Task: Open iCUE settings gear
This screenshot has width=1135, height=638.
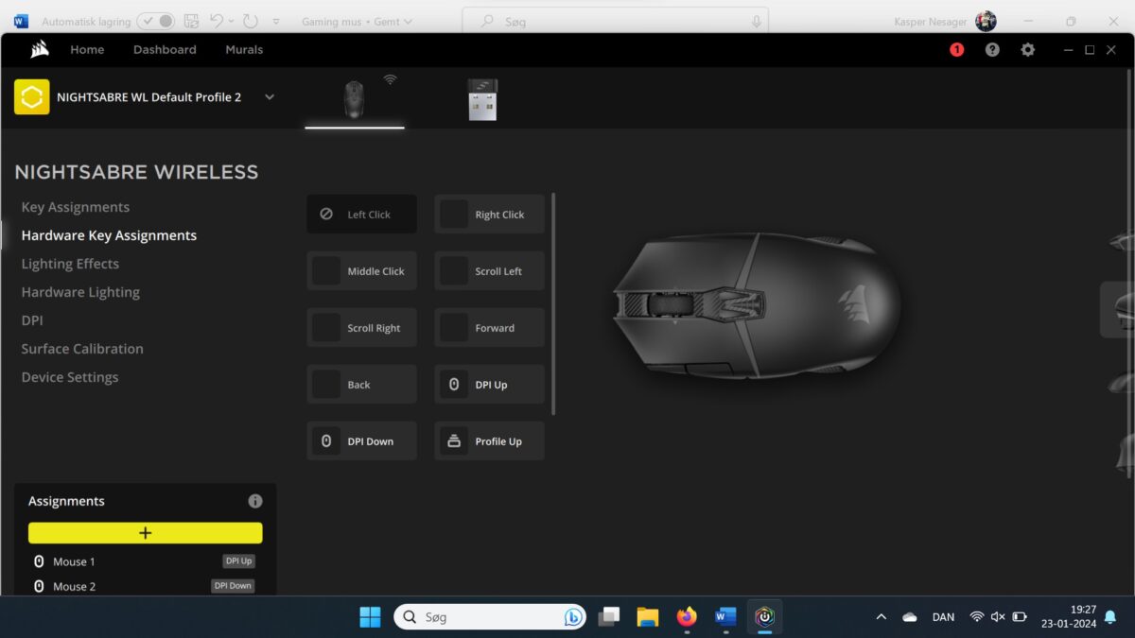Action: 1028,49
